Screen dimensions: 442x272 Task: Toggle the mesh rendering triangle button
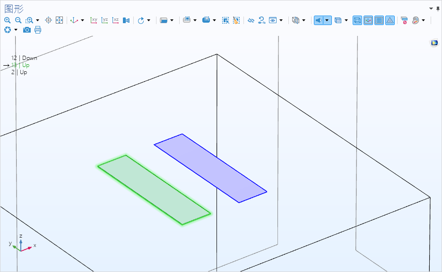390,20
